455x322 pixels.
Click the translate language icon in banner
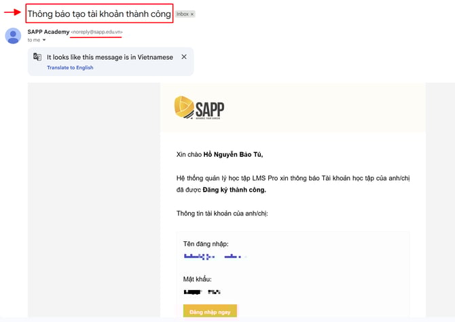tap(37, 57)
